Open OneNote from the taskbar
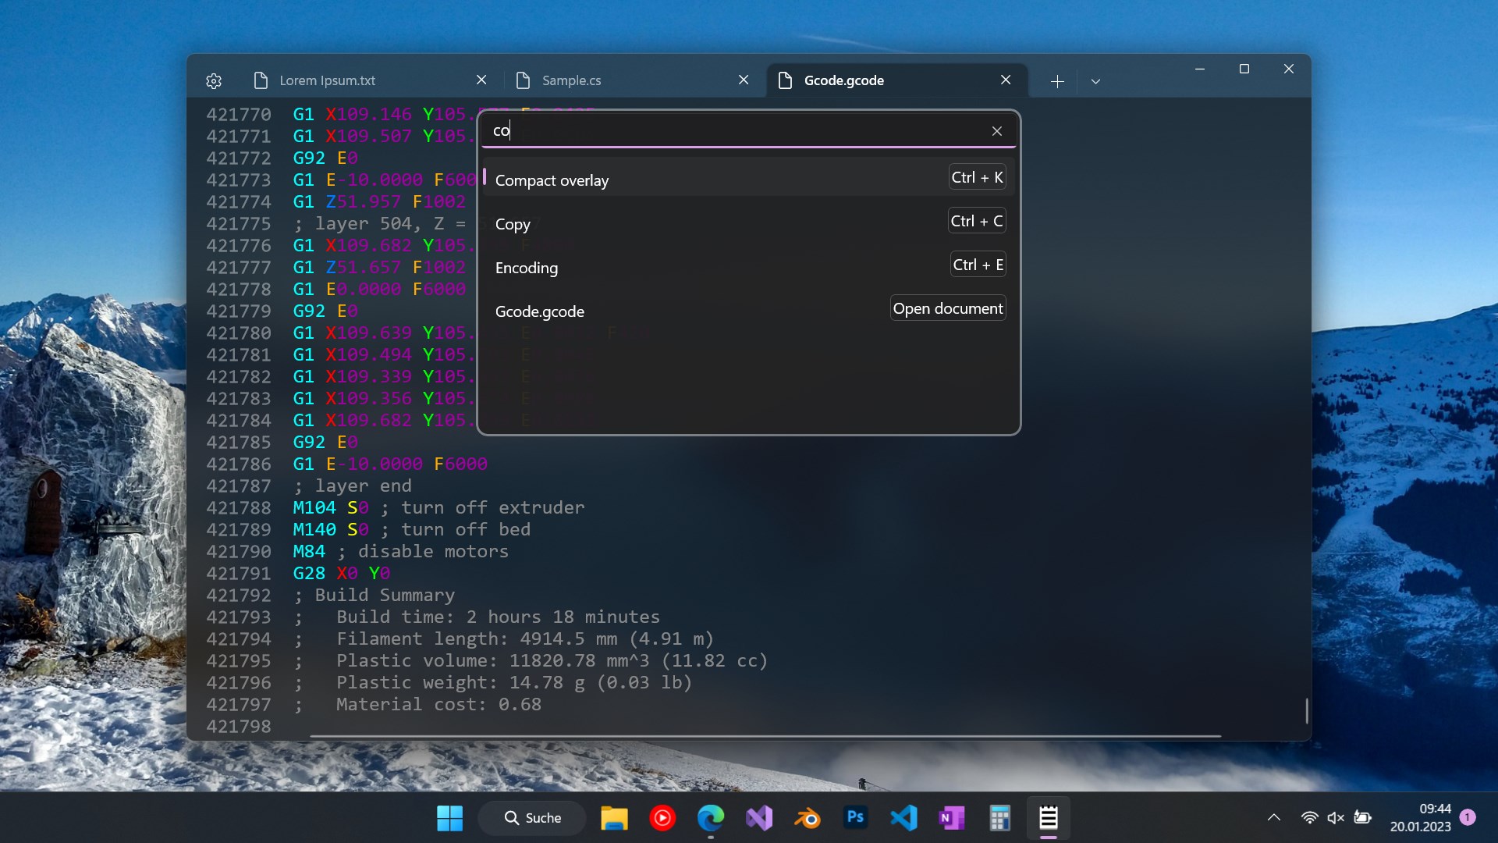The width and height of the screenshot is (1498, 843). coord(951,817)
